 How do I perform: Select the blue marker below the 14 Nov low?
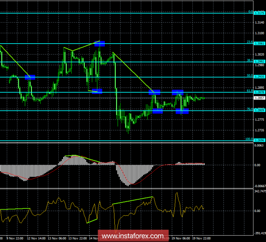pos(97,91)
